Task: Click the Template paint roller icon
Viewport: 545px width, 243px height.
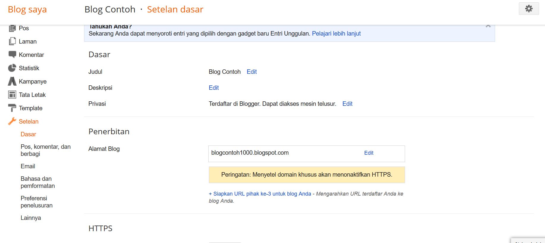Action: point(12,108)
